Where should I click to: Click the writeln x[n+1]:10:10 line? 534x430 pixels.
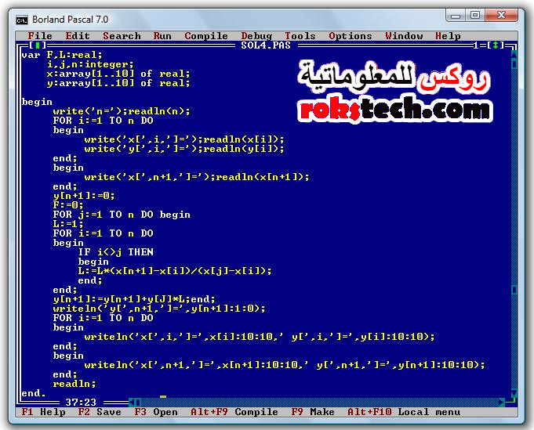285,365
